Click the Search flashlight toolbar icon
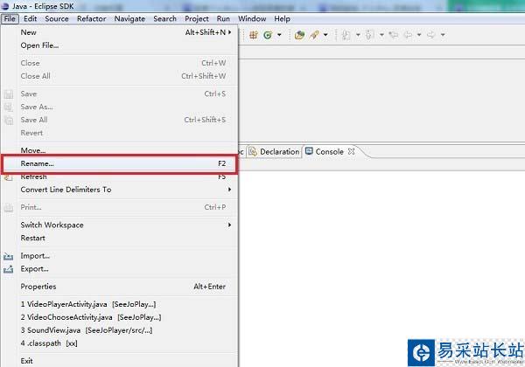 click(314, 35)
